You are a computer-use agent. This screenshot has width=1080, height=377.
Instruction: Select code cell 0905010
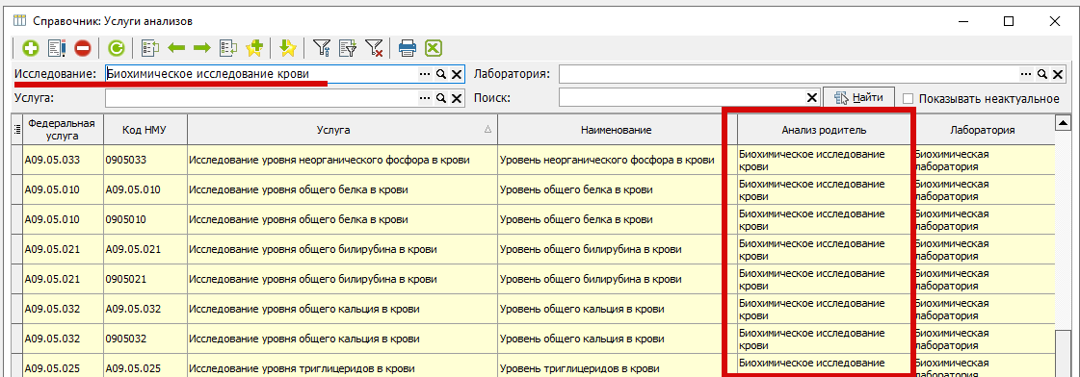(x=145, y=219)
